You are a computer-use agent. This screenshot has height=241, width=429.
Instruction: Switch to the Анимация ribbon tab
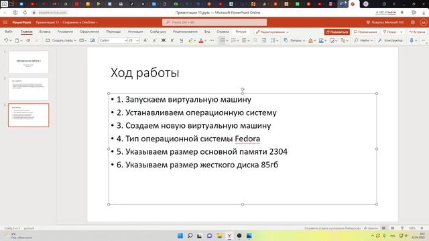(135, 31)
